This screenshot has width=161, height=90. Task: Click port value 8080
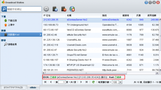tap(129, 30)
